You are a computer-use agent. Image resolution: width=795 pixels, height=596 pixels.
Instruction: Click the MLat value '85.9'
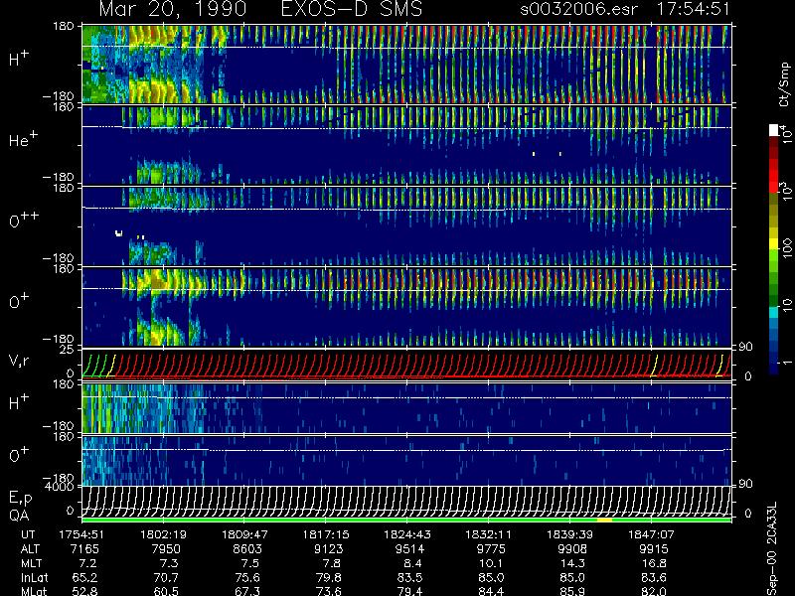point(572,591)
